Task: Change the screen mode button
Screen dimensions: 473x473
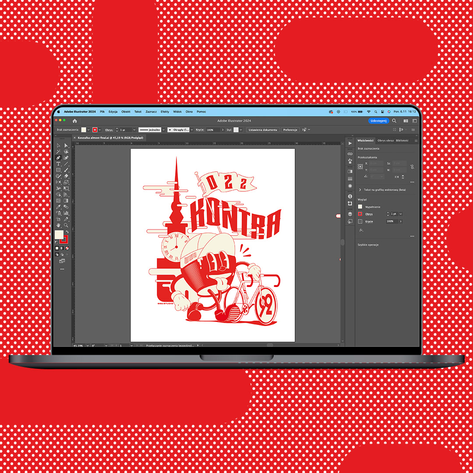Action: [x=62, y=261]
